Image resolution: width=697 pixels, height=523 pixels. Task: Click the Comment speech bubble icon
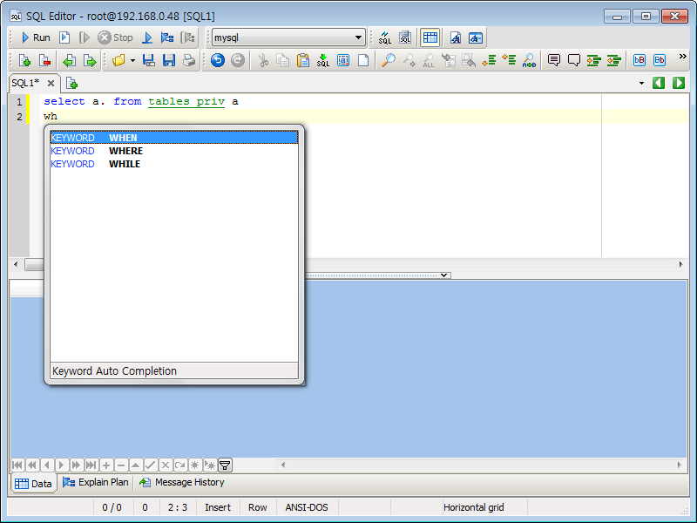click(x=554, y=60)
